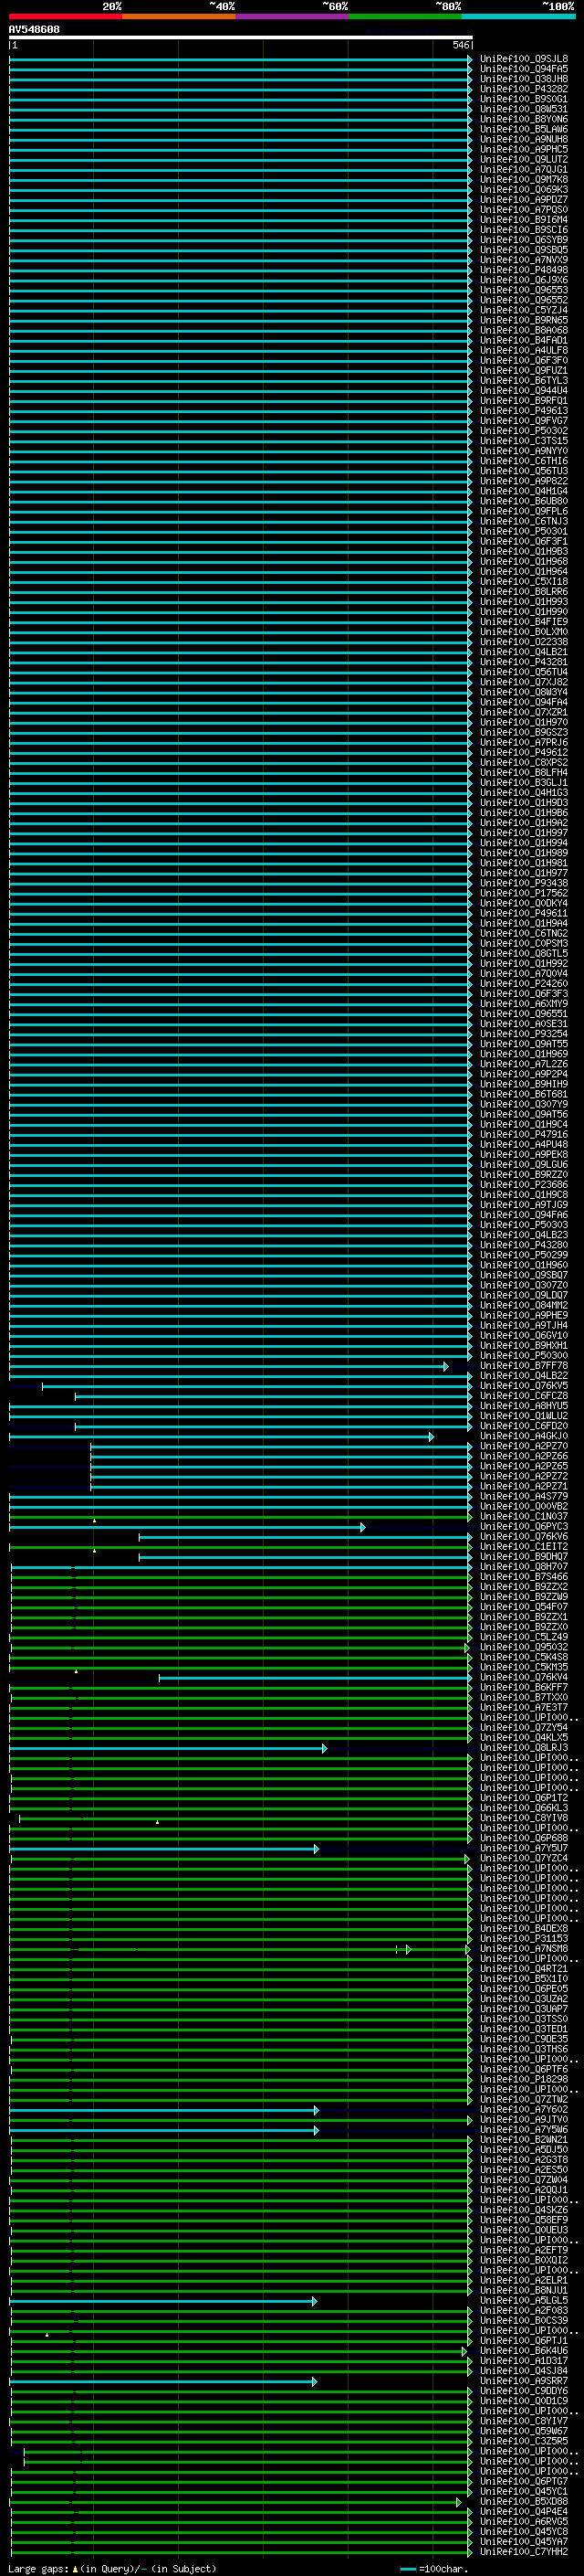Click the UniRef100_A2PZ66 label
This screenshot has width=584, height=2576.
pyautogui.click(x=523, y=1456)
